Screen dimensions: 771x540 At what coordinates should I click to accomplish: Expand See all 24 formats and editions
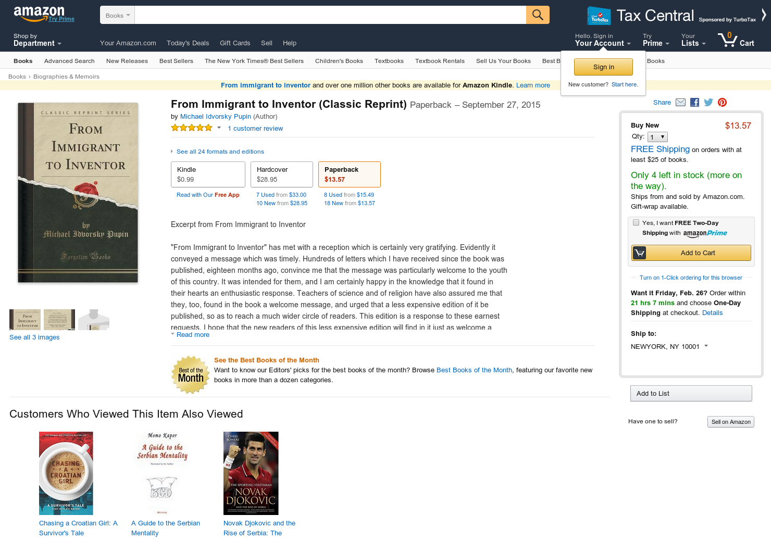220,152
